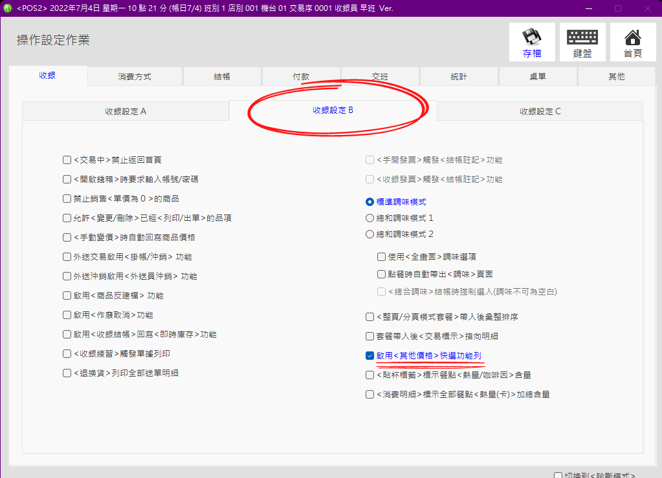Check <退換貨>列印全部送單明細
Screen dimensions: 662x478
click(67, 373)
